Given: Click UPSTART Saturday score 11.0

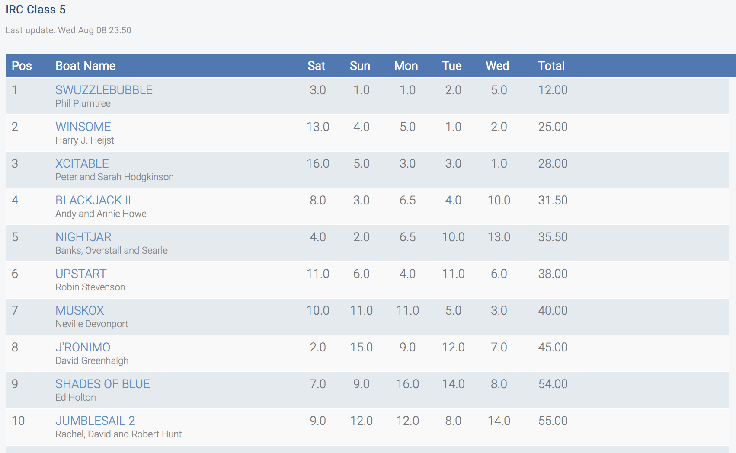Looking at the screenshot, I should [x=318, y=274].
